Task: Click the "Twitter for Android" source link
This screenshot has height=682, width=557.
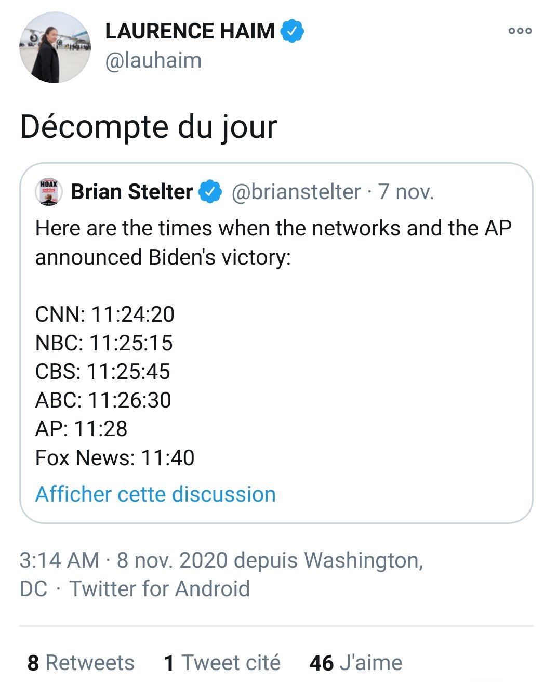Action: pos(160,589)
